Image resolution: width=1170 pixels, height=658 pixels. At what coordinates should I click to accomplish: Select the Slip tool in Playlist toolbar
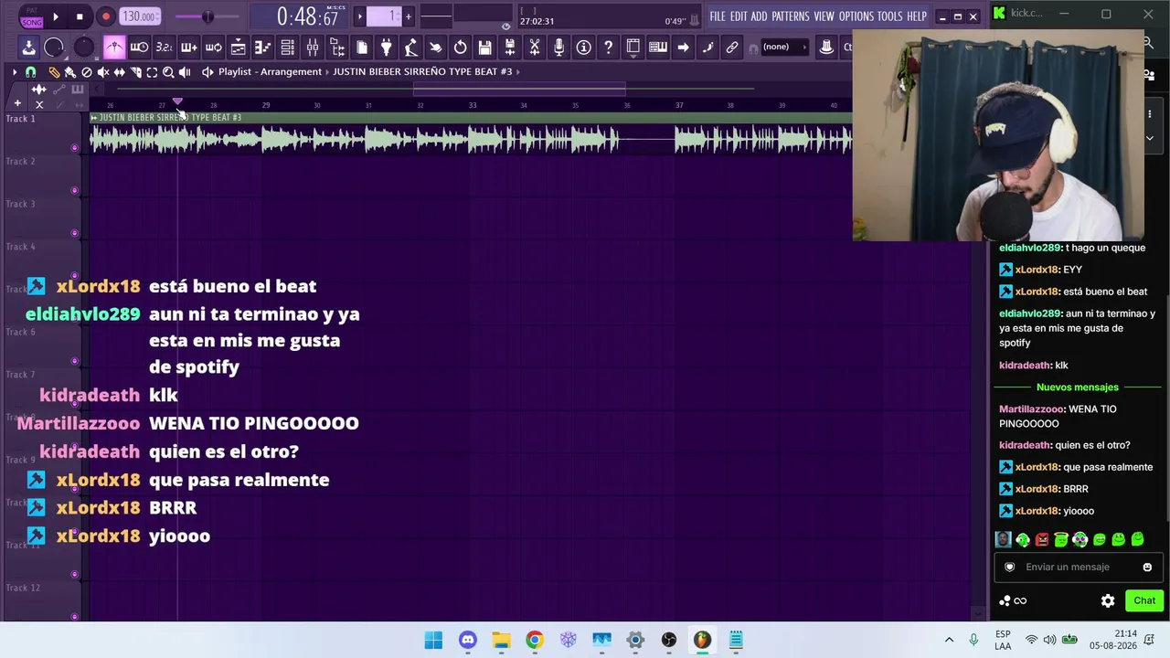point(119,72)
